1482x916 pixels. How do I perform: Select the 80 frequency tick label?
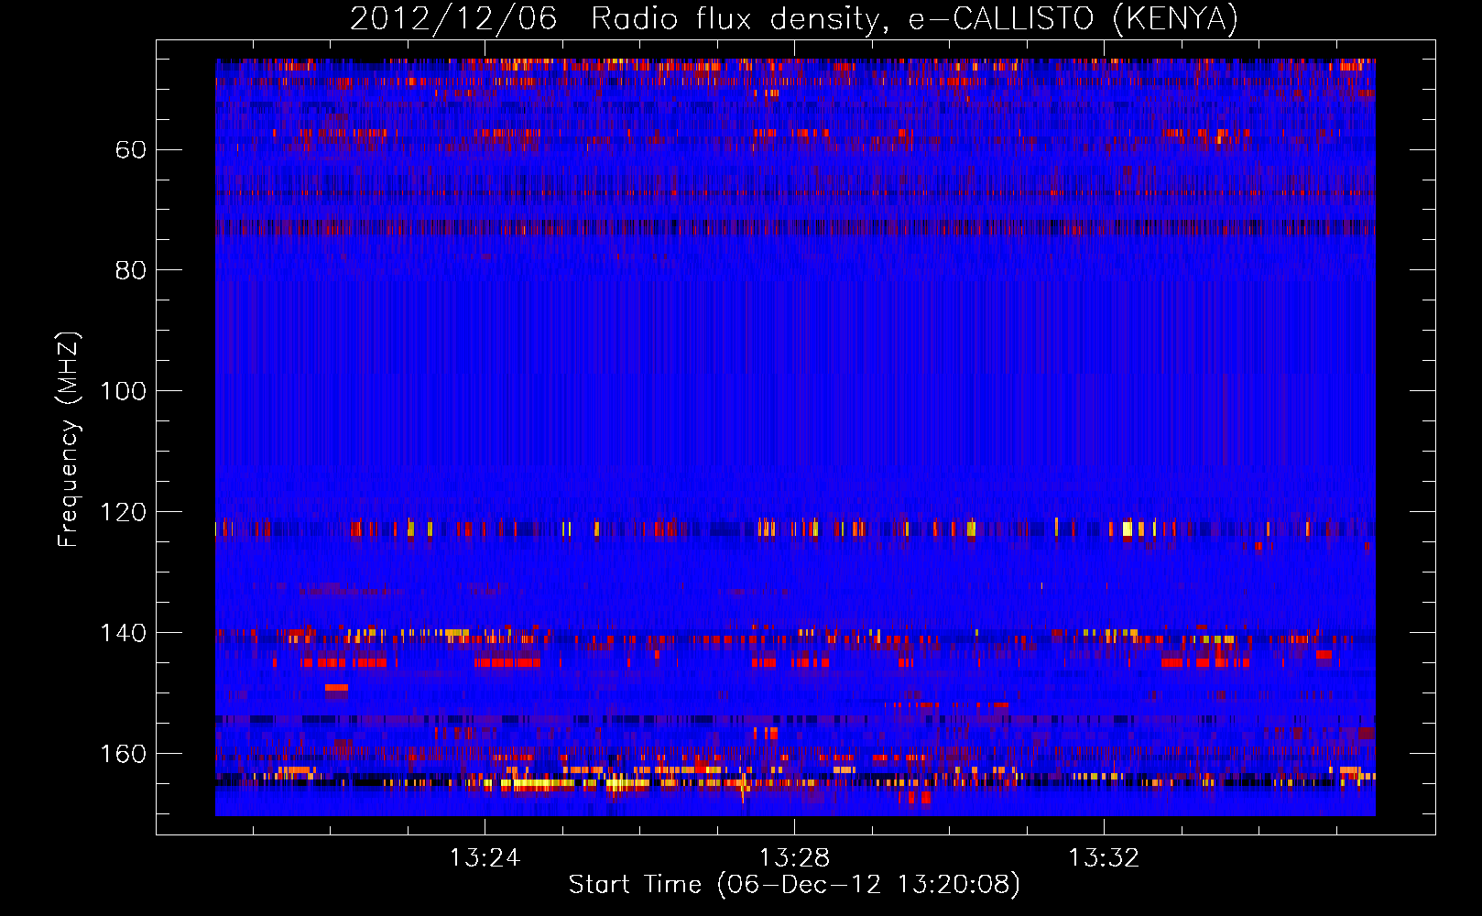point(131,270)
